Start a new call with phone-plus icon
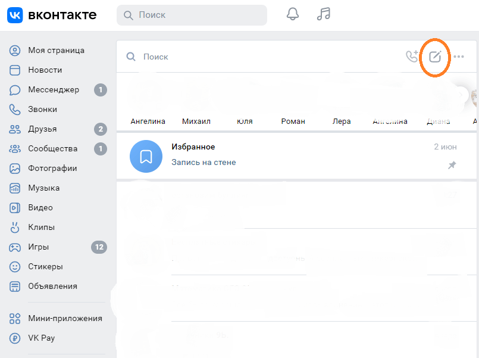Viewport: 479px width, 358px height. tap(412, 57)
